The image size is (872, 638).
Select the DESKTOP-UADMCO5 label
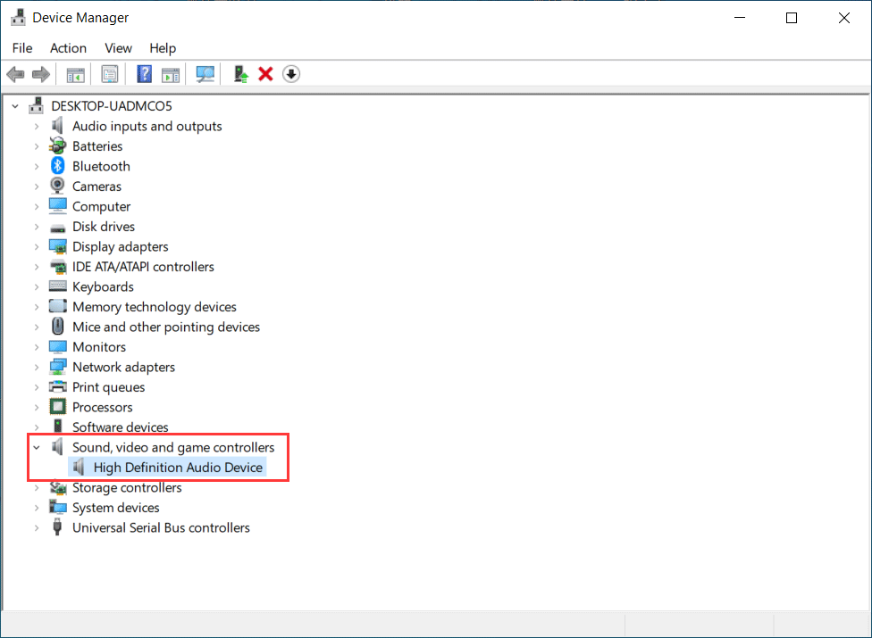click(111, 105)
